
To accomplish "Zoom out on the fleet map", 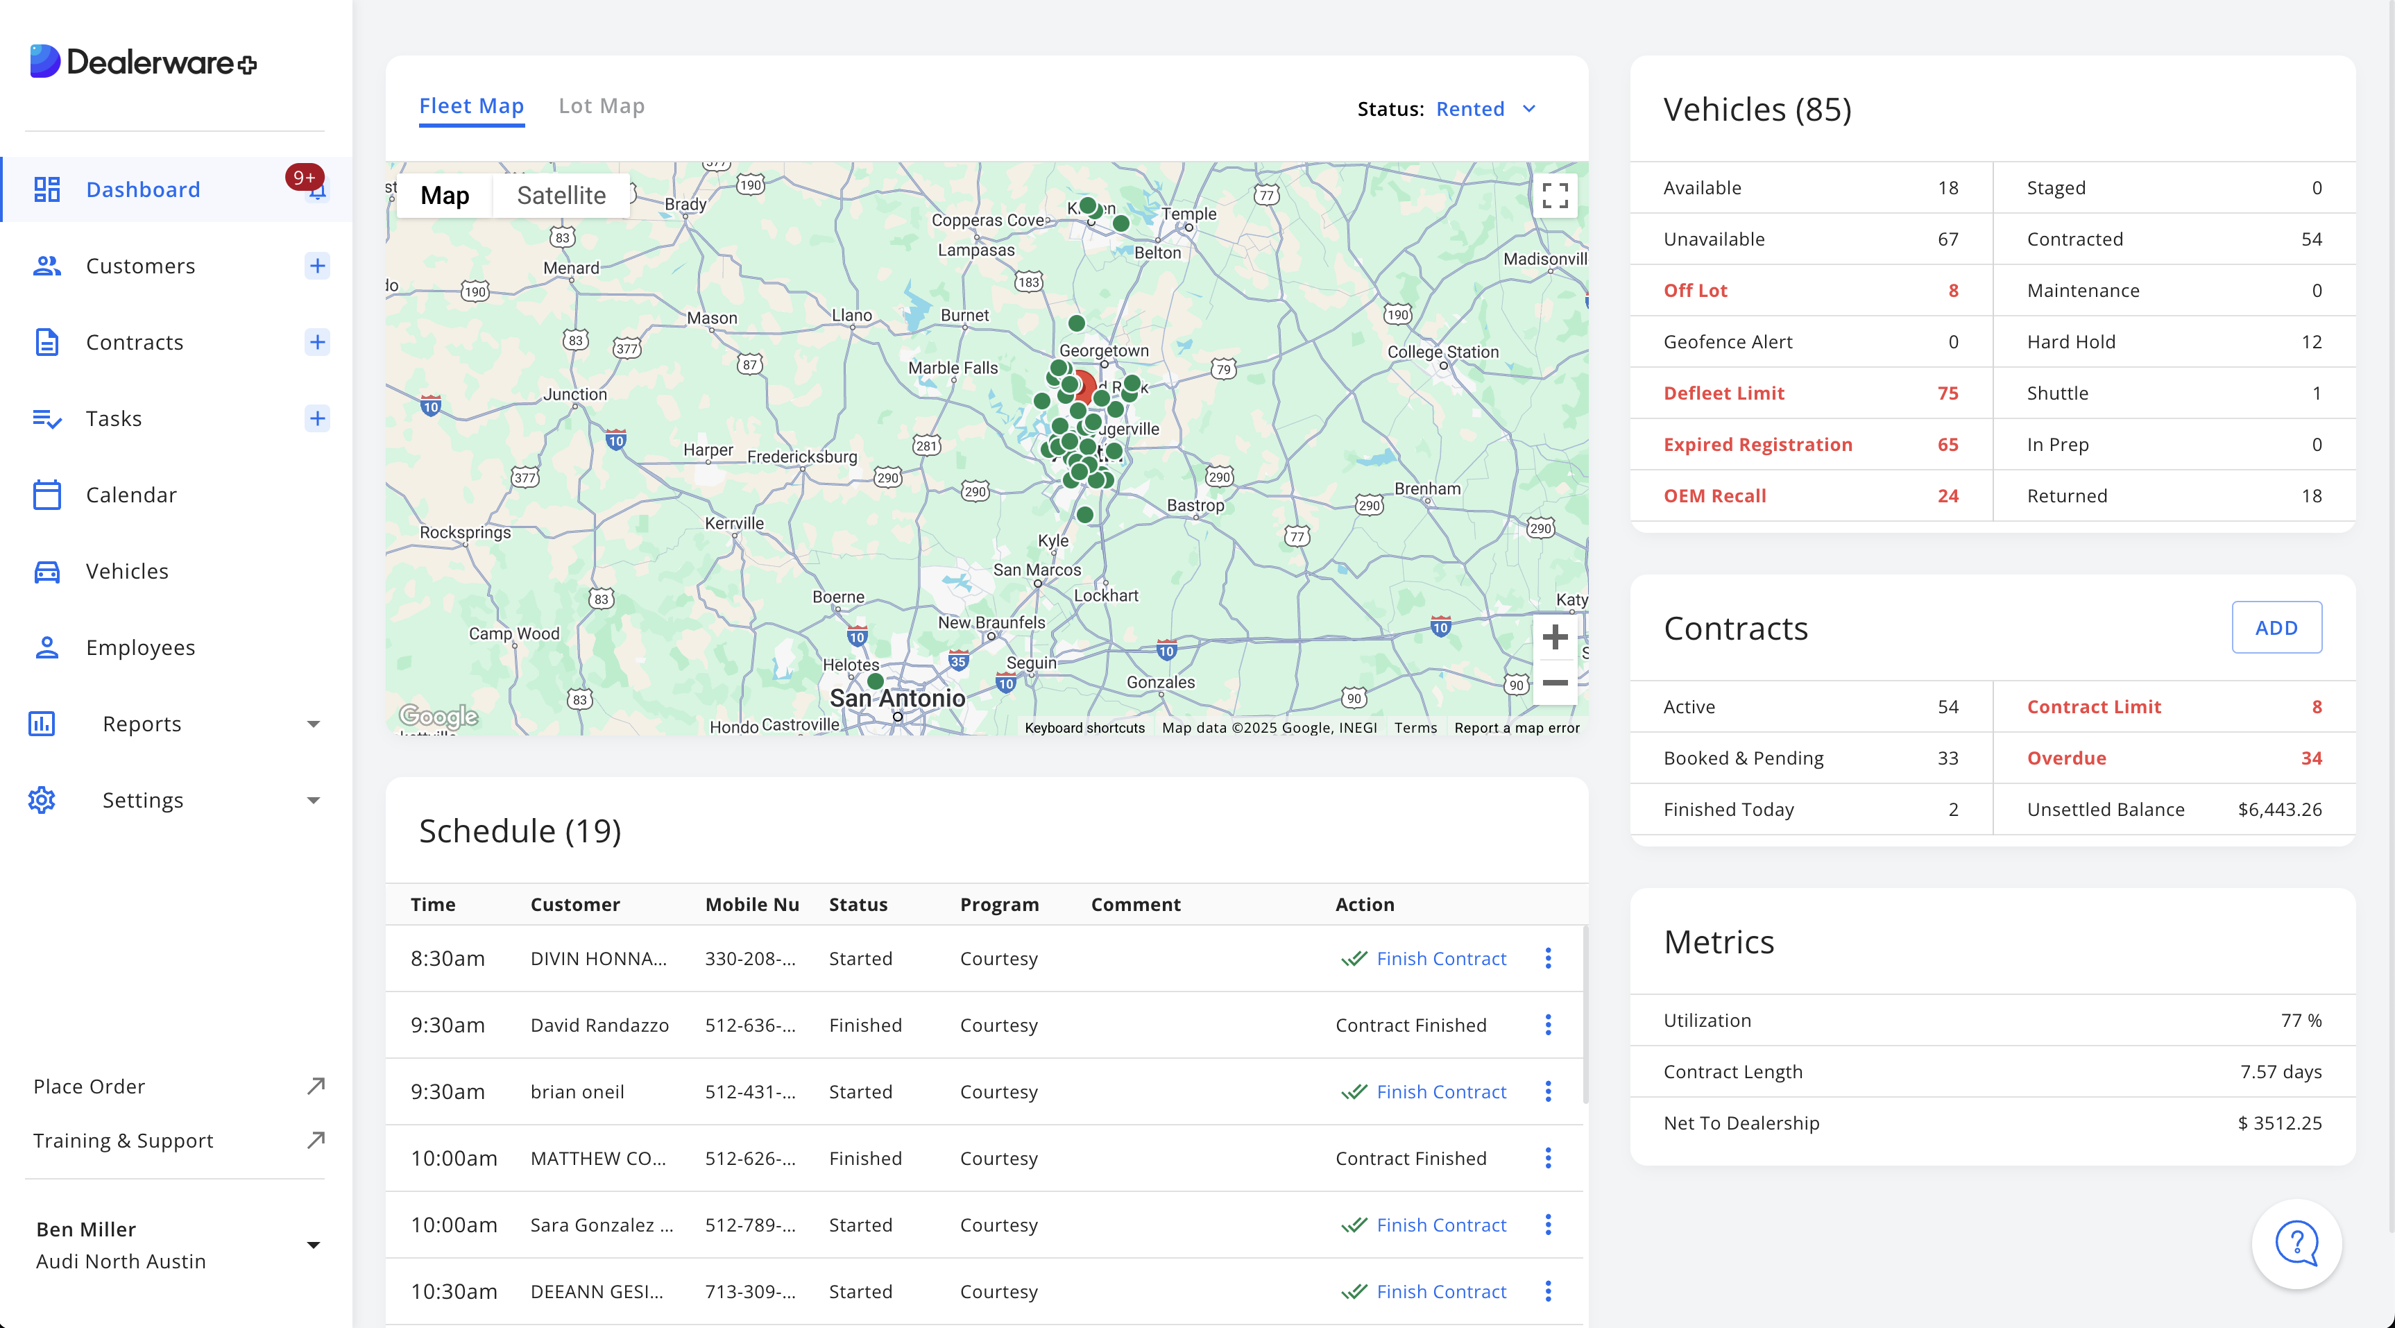I will click(1555, 683).
